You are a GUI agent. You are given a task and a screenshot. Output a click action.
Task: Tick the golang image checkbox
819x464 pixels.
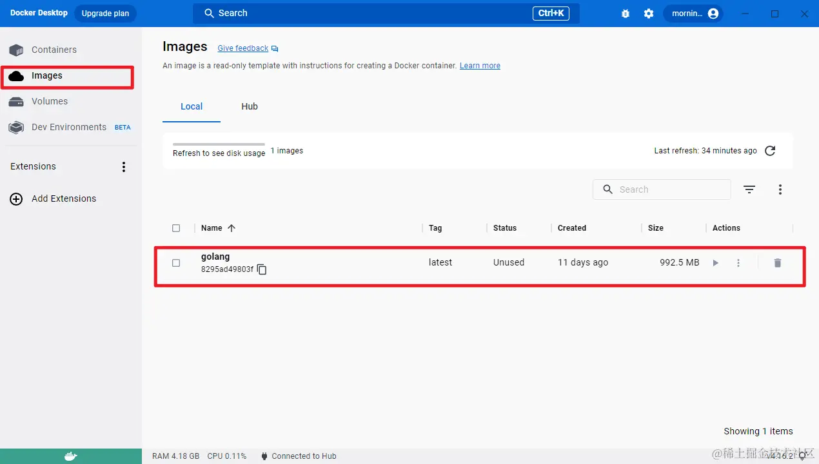pos(176,263)
